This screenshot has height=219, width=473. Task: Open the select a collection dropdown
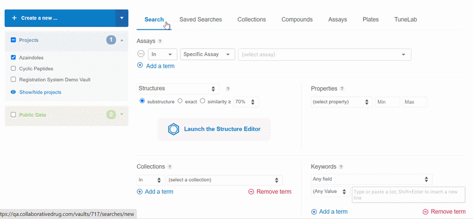click(x=225, y=180)
